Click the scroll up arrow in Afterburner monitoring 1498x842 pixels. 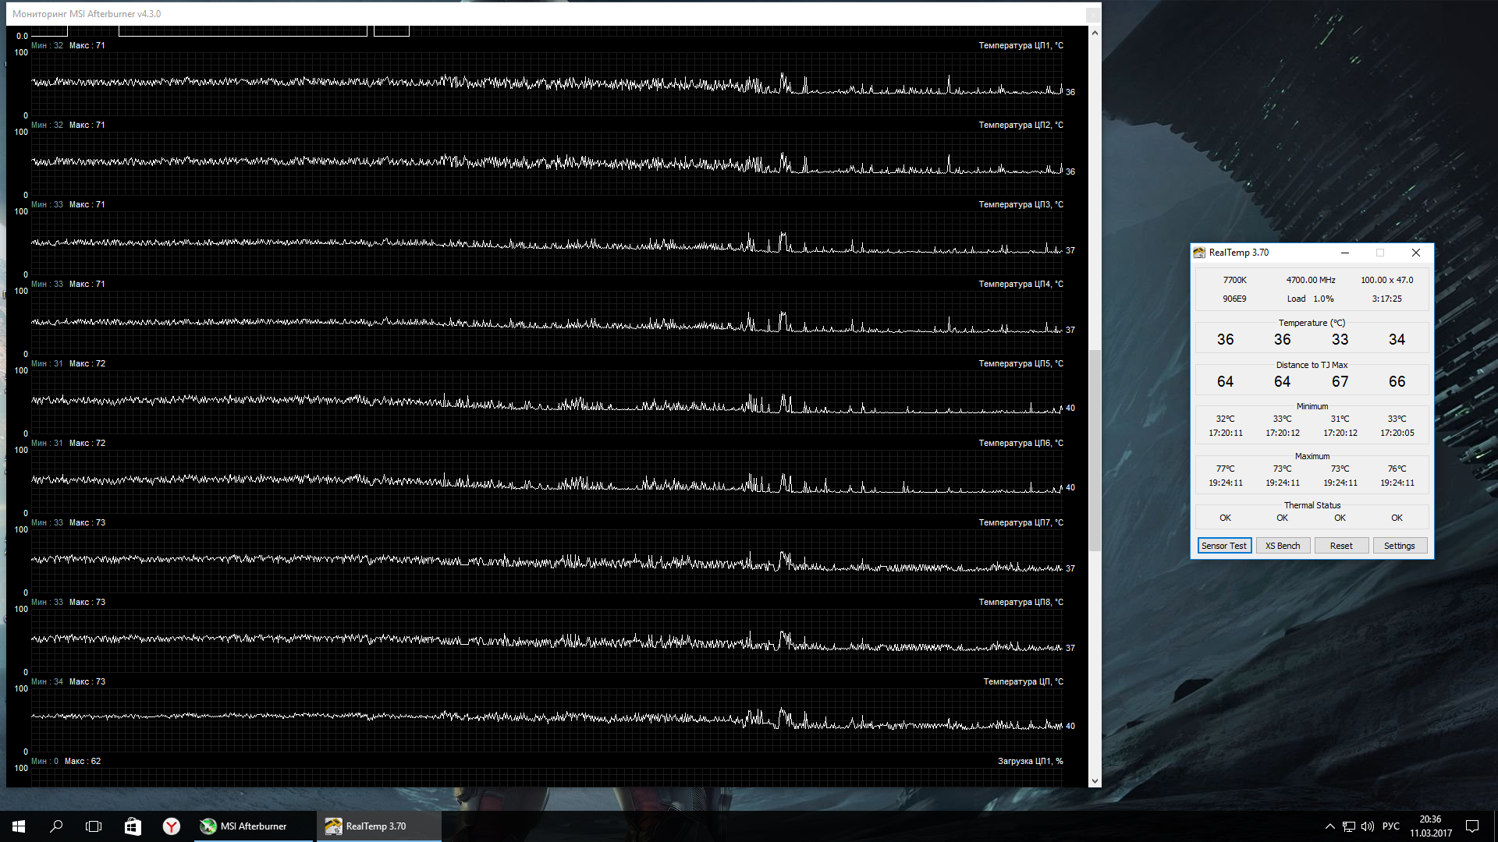click(x=1095, y=33)
